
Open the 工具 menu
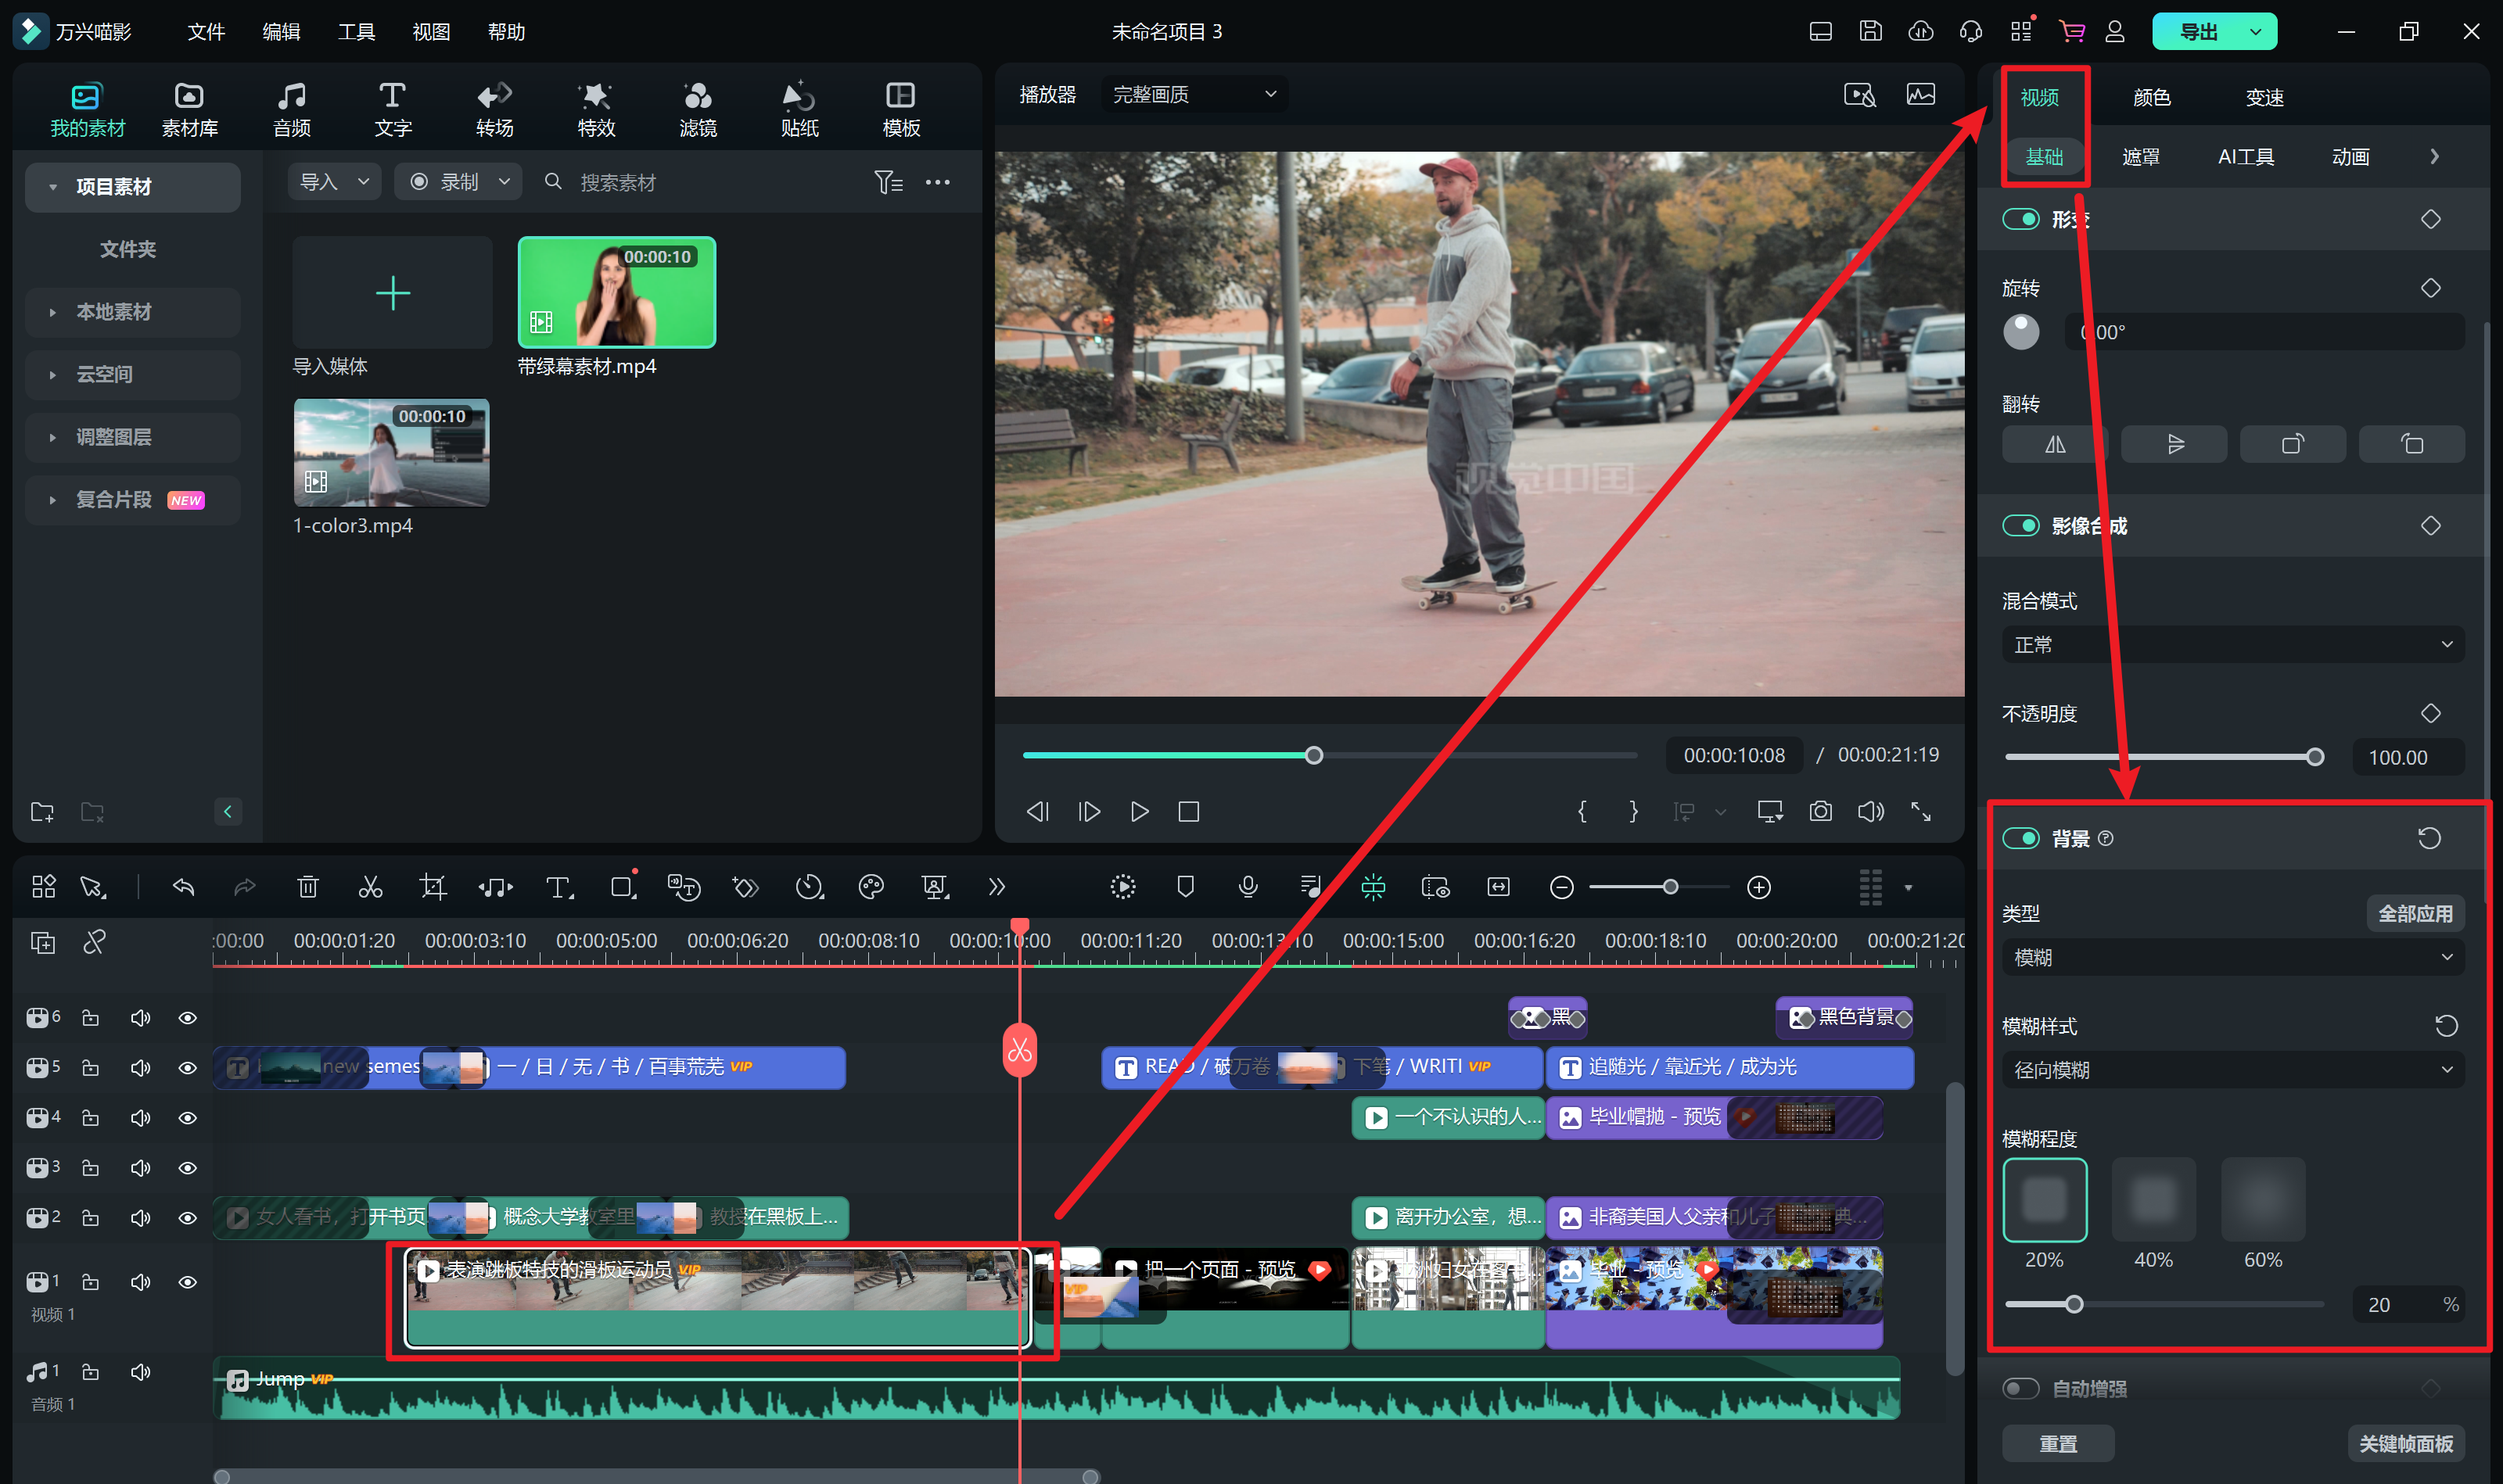tap(356, 31)
